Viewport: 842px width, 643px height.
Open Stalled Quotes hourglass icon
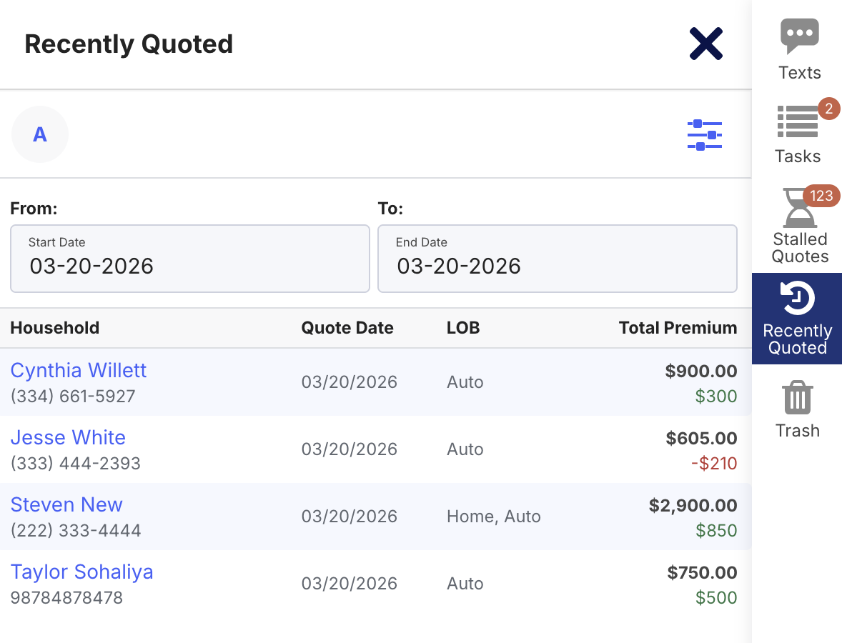(x=798, y=209)
